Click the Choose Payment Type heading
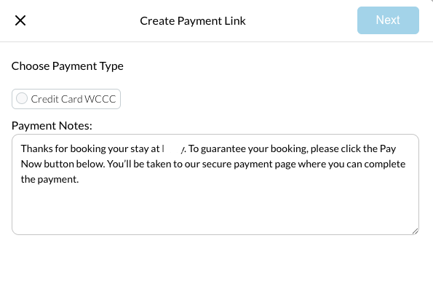The height and width of the screenshot is (286, 433). coord(68,66)
